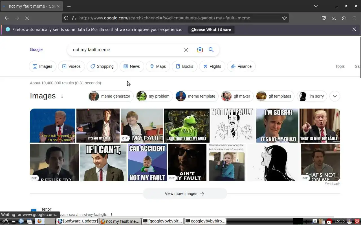The width and height of the screenshot is (361, 225).
Task: Click the taskbar clock showing 15:35
Action: (340, 221)
